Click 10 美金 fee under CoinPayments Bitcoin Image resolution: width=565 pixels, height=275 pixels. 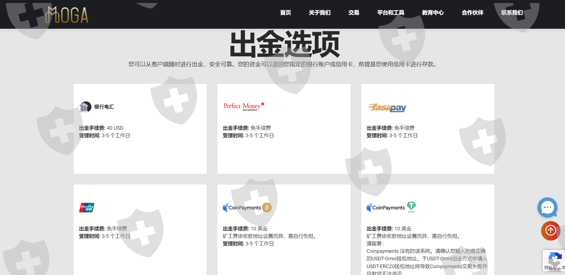tap(259, 229)
